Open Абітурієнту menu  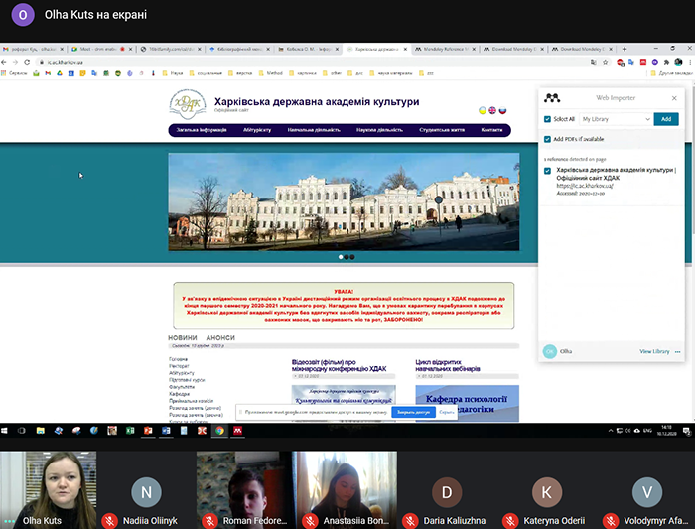coord(257,130)
